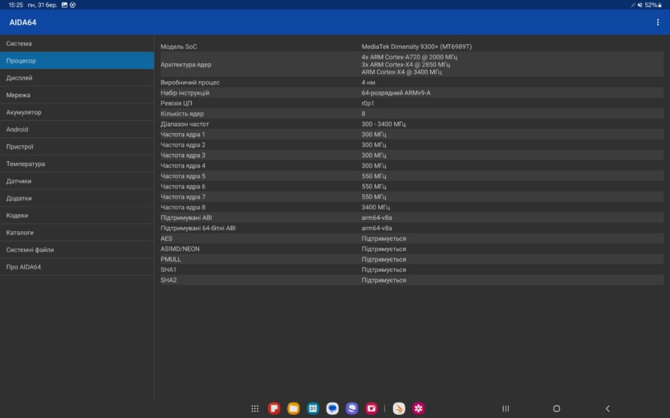
Task: Launch the red notes app in taskbar
Action: coord(274,408)
